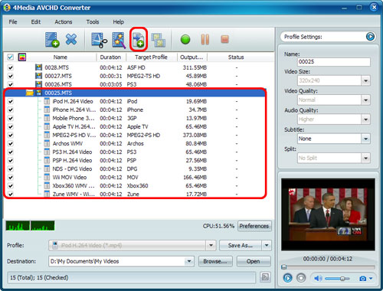Open the Edit menu
The width and height of the screenshot is (383, 291).
(x=36, y=21)
